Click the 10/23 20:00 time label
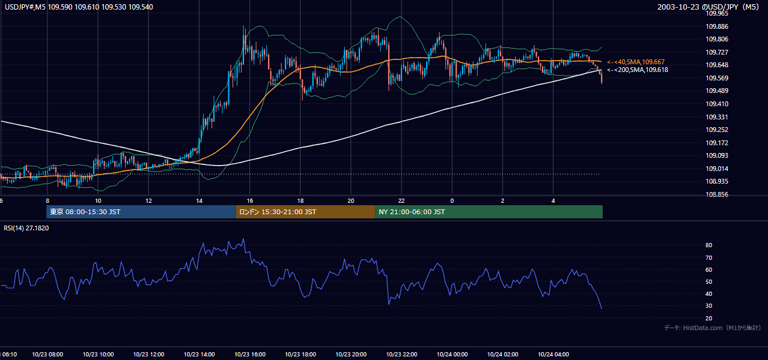 (x=351, y=355)
